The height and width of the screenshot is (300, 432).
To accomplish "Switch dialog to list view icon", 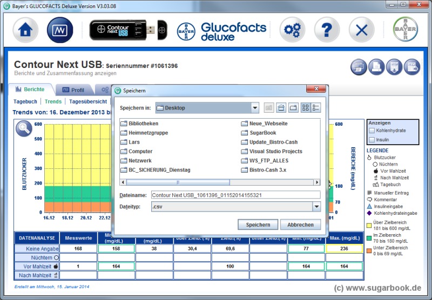I will (306, 108).
